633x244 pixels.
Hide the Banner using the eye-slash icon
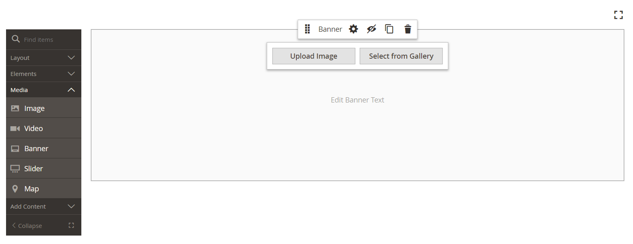point(371,29)
